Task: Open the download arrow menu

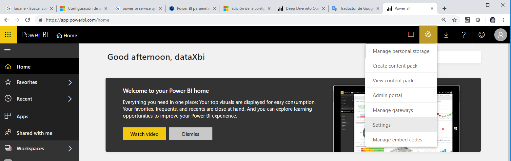Action: coord(446,35)
